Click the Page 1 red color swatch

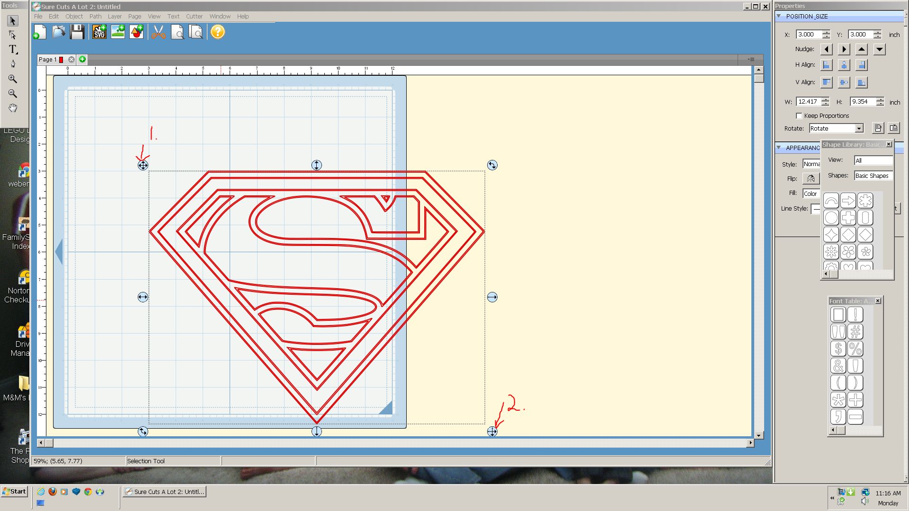tap(61, 60)
